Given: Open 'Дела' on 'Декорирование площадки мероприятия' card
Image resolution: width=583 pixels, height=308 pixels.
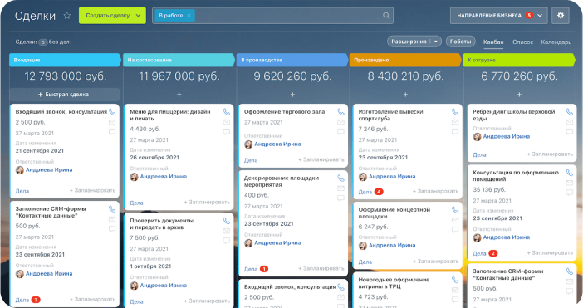Looking at the screenshot, I should coord(251,269).
